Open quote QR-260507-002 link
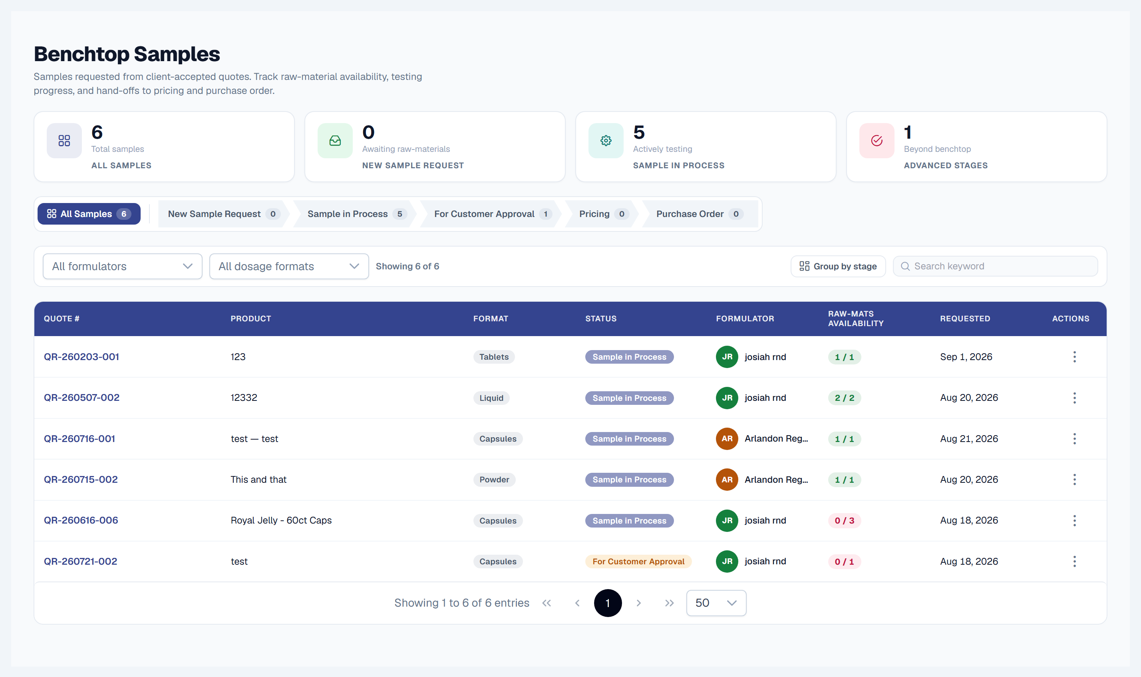 [81, 398]
